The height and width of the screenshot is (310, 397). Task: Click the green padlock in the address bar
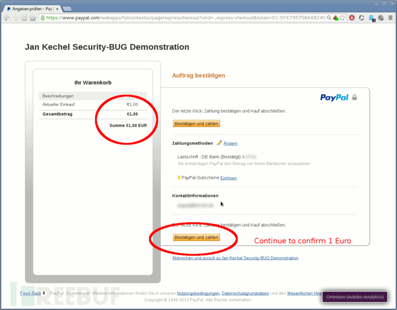(43, 18)
